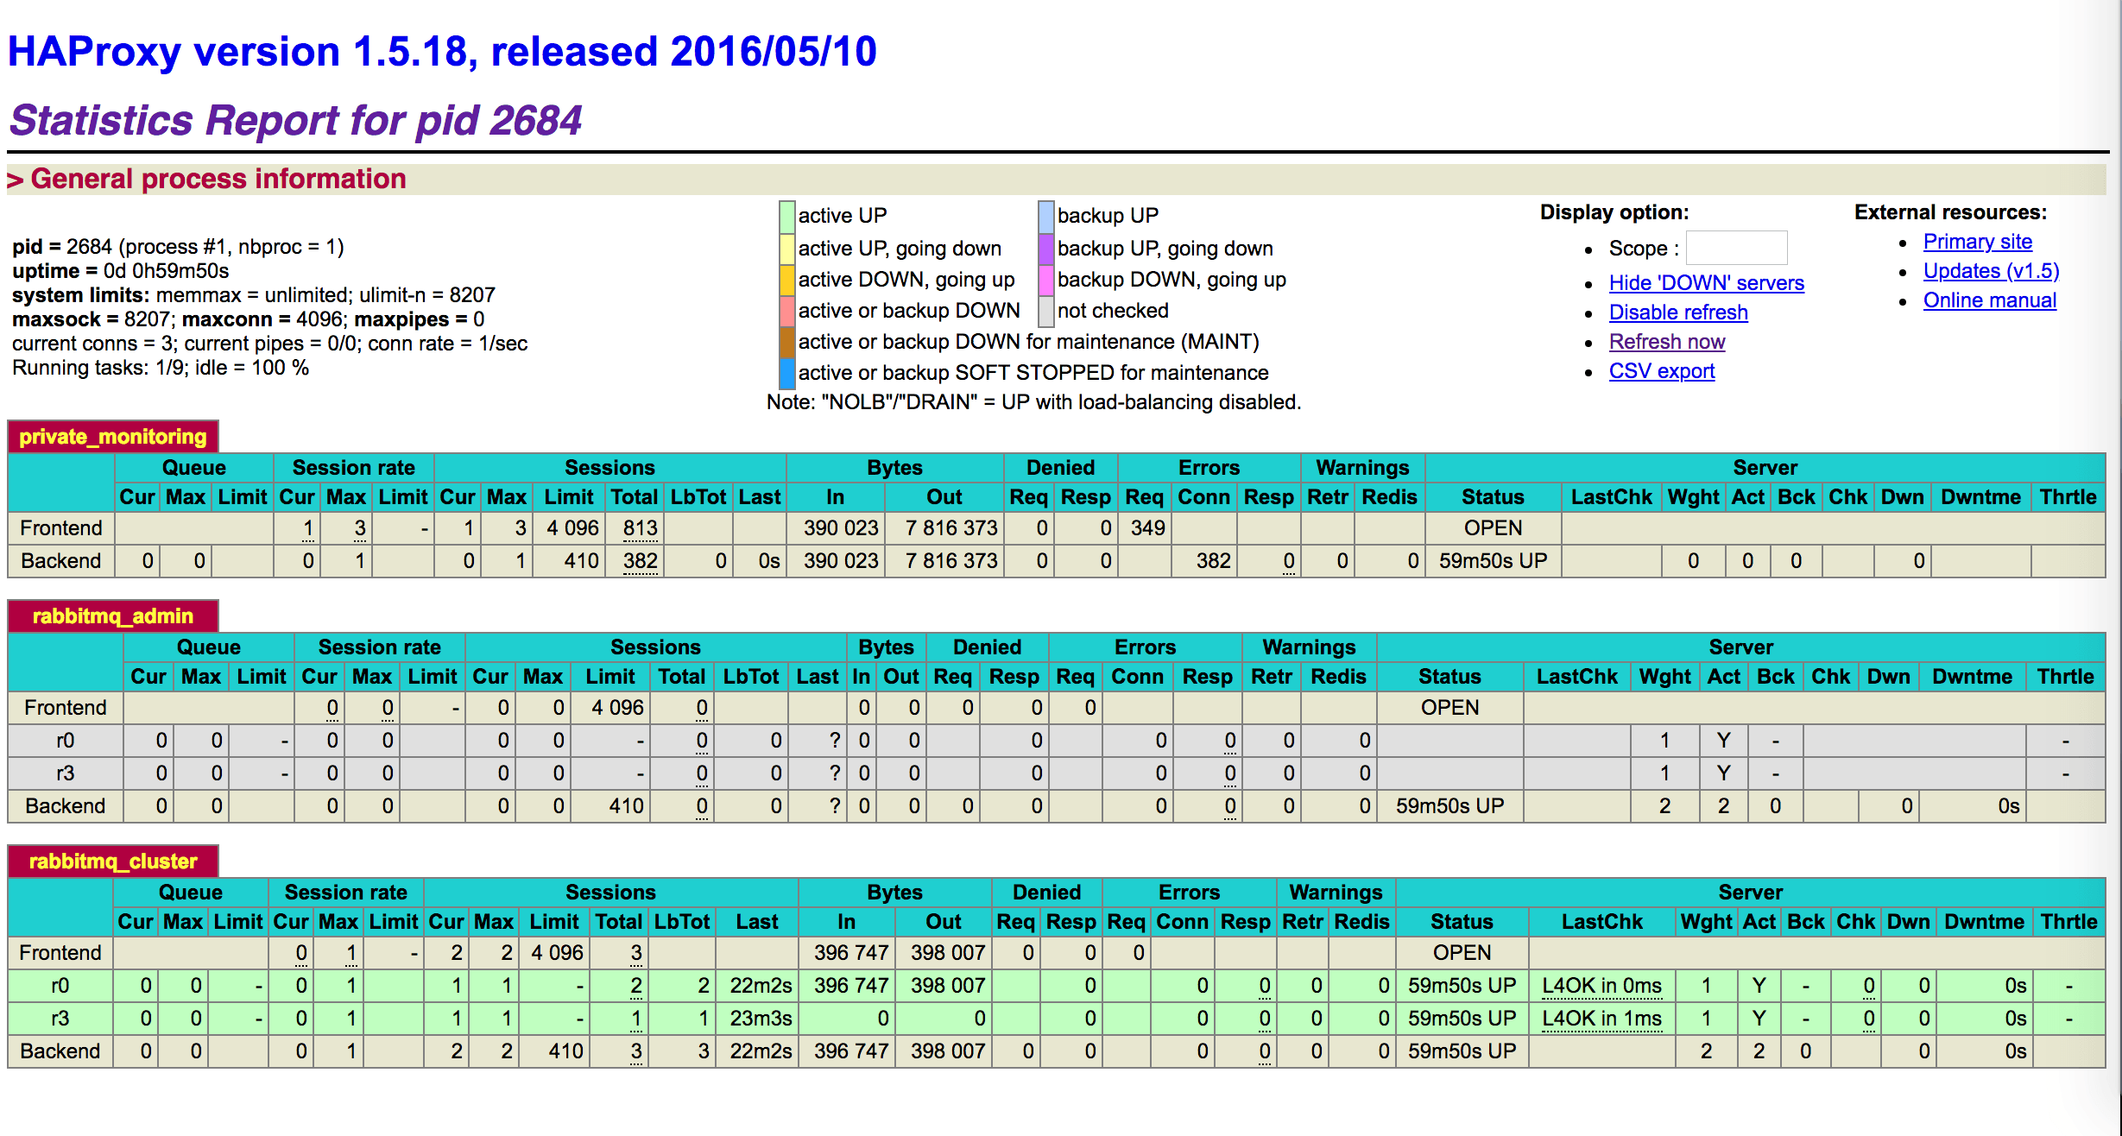Open the Online manual link
Image resolution: width=2122 pixels, height=1136 pixels.
click(1989, 300)
